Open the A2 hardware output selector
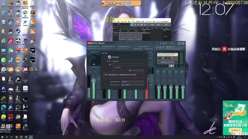Viewport: 248px width, 139px height. point(160,47)
